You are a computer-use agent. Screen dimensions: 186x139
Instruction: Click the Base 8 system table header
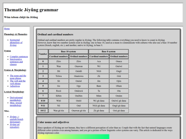pos(108,51)
